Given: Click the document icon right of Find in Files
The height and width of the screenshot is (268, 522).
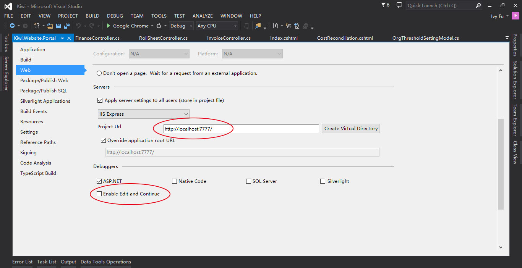Looking at the screenshot, I should pos(276,26).
